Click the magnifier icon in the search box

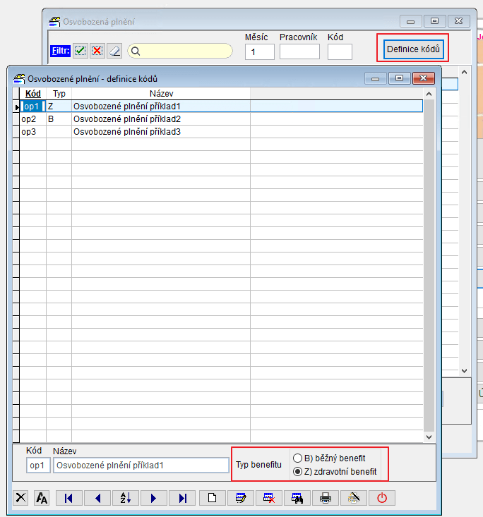pos(136,51)
